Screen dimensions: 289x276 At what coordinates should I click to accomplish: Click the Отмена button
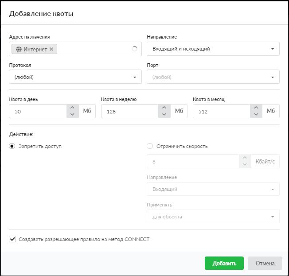265,263
